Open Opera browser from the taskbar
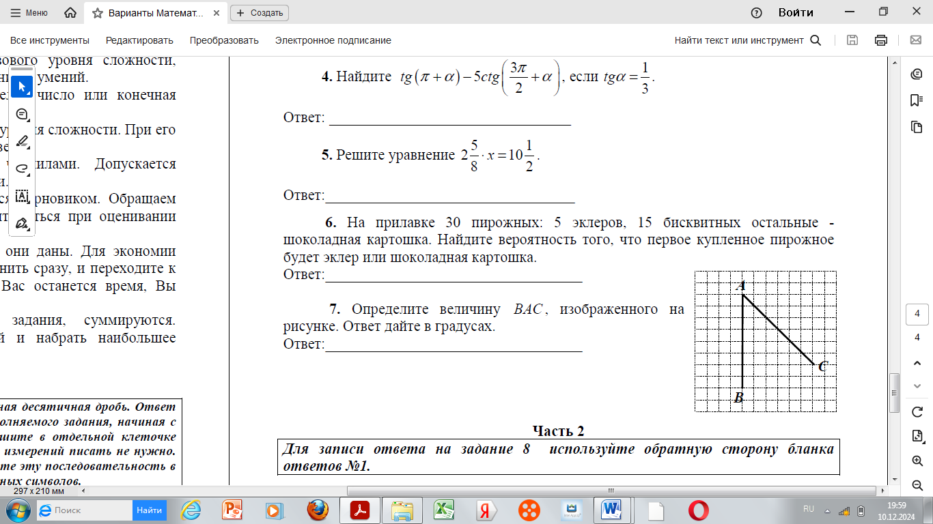Image resolution: width=933 pixels, height=524 pixels. coord(698,510)
